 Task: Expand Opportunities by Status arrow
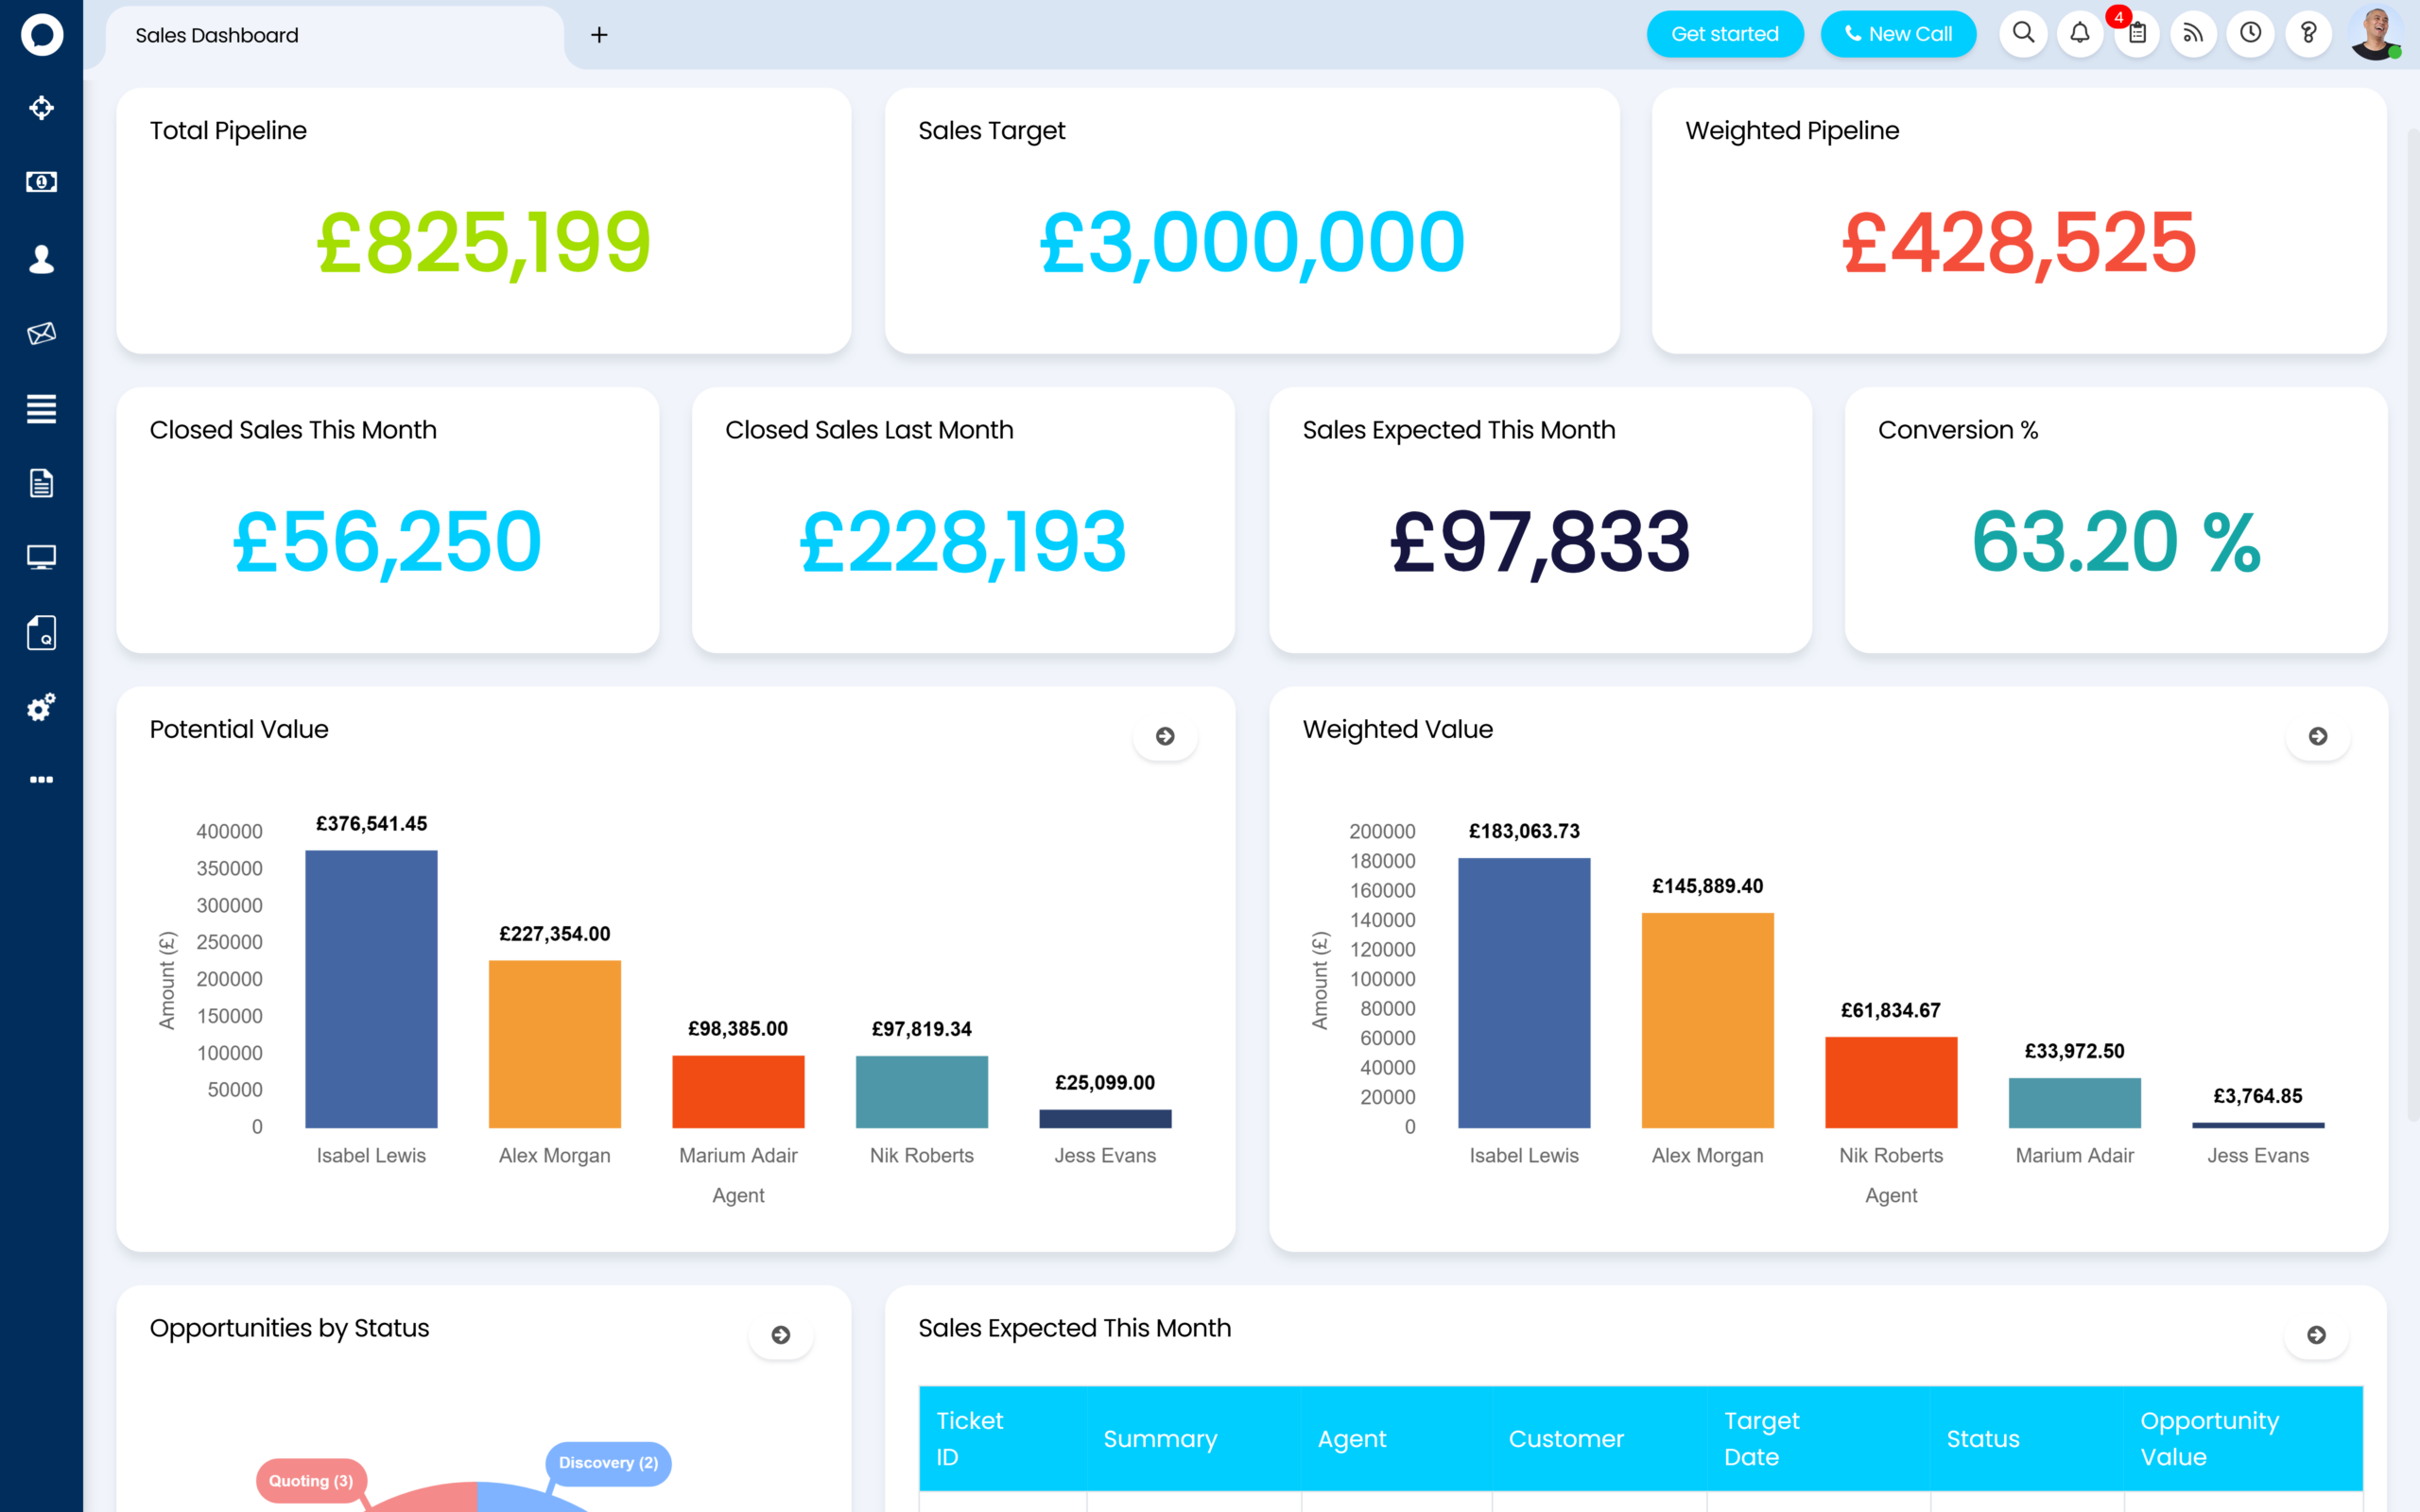point(781,1335)
